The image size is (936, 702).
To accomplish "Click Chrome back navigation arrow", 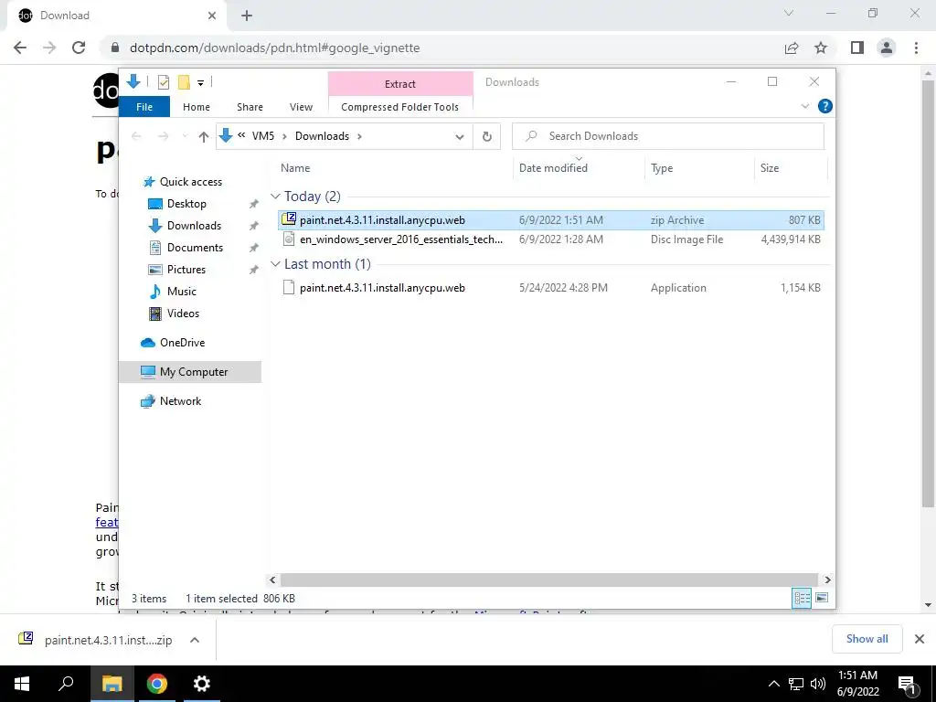I will tap(20, 48).
